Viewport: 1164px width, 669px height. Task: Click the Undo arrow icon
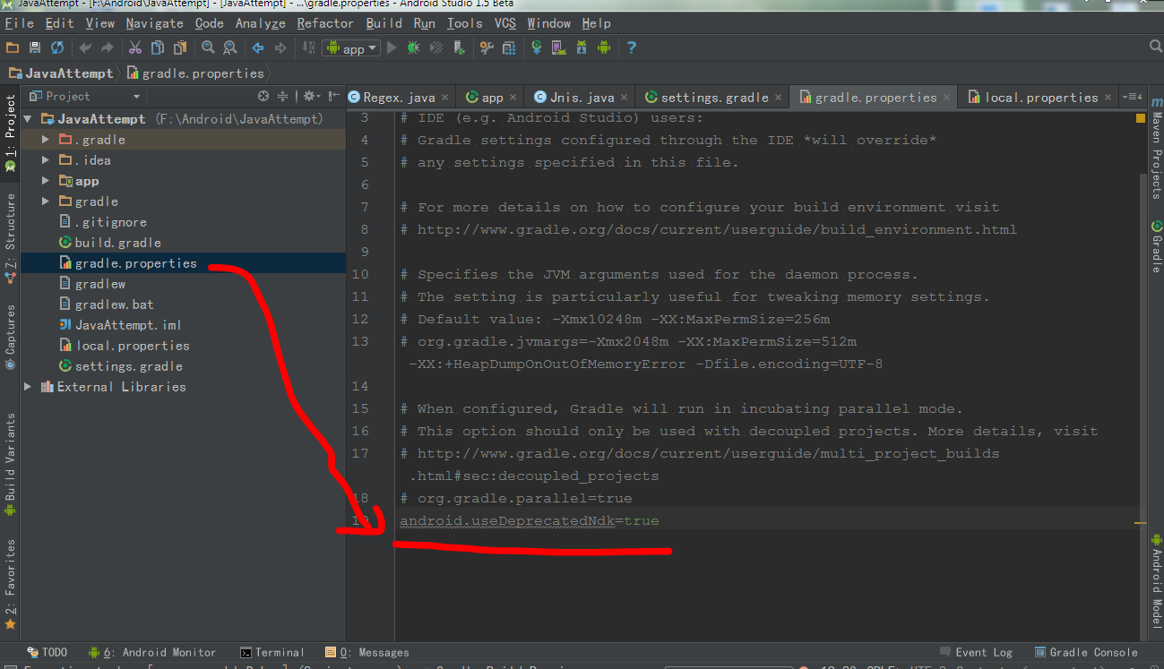(85, 47)
